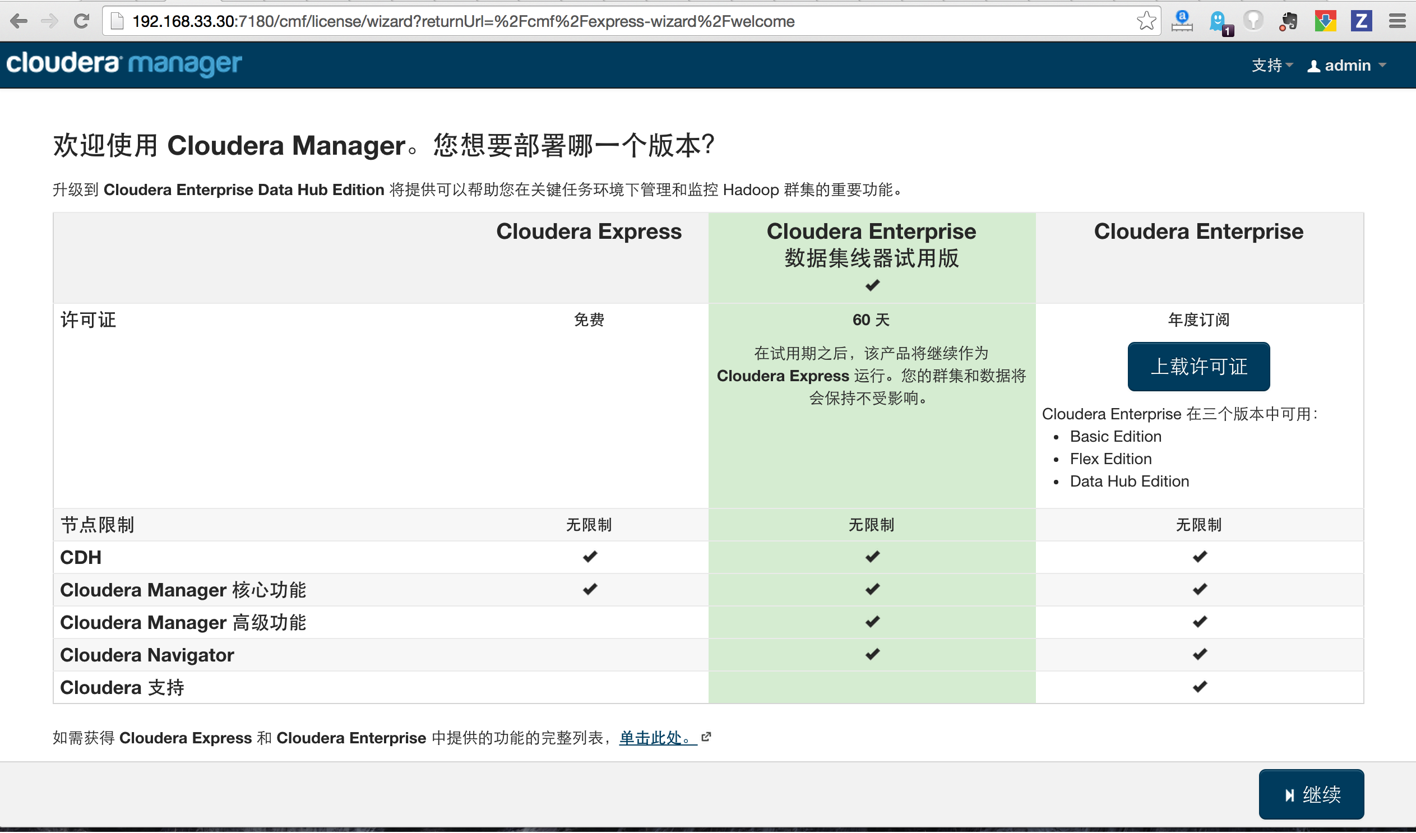
Task: Click the Chrome download arrow extension
Action: (x=1325, y=21)
